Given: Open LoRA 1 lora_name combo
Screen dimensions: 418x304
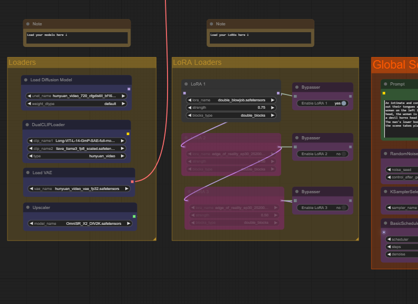Looking at the screenshot, I should [231, 100].
